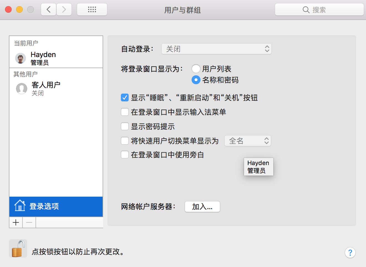The image size is (366, 267).
Task: Select 登录选项 in the sidebar
Action: [x=56, y=206]
